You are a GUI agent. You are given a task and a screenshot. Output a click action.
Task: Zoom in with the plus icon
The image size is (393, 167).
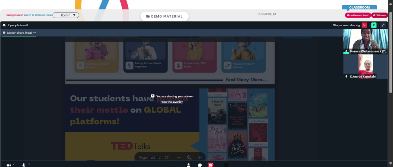[x=200, y=158]
